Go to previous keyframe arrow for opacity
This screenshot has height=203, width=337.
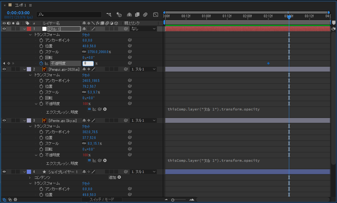(4, 63)
